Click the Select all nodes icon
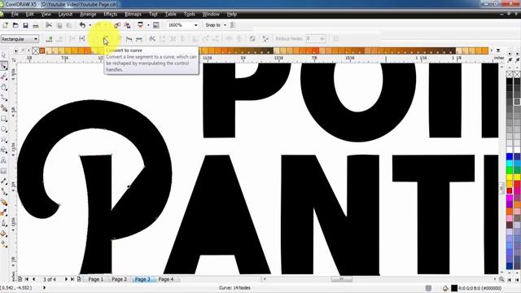This screenshot has width=521, height=293. (265, 39)
